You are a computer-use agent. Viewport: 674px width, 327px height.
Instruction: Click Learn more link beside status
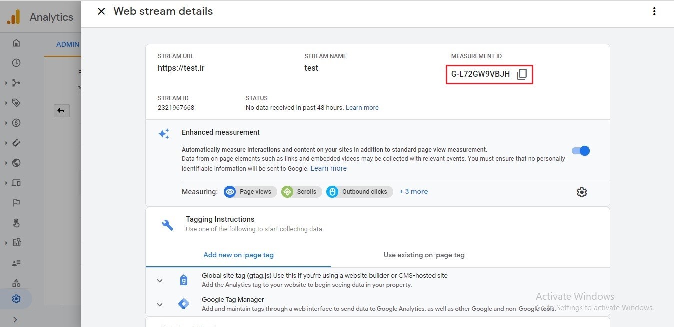tap(362, 108)
